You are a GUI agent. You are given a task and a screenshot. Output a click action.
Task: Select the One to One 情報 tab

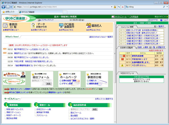[127, 27]
